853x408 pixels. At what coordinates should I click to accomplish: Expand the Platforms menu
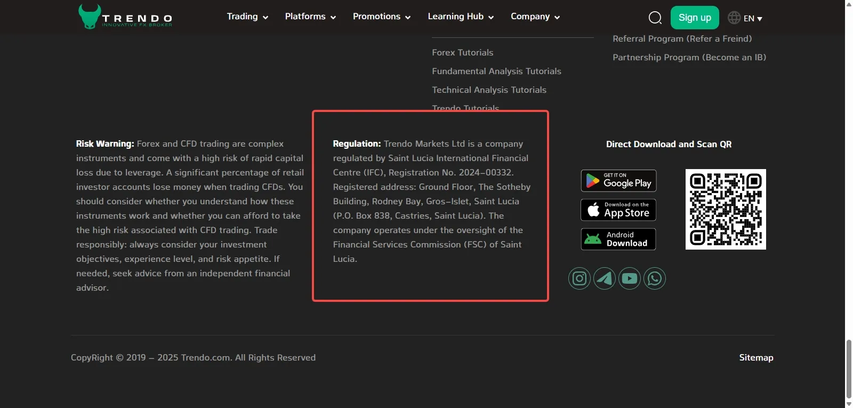click(310, 17)
